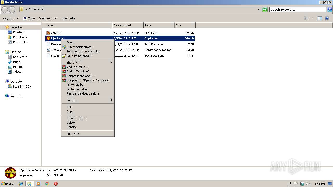This screenshot has width=333, height=187.
Task: Click the Open toolbar button
Action: point(29,18)
